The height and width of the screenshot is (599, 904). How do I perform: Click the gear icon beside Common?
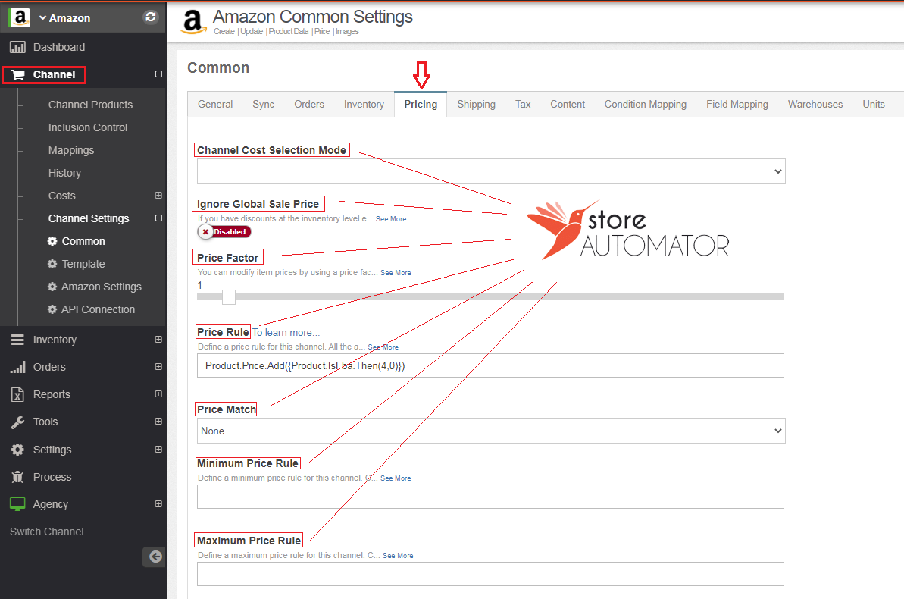click(52, 241)
